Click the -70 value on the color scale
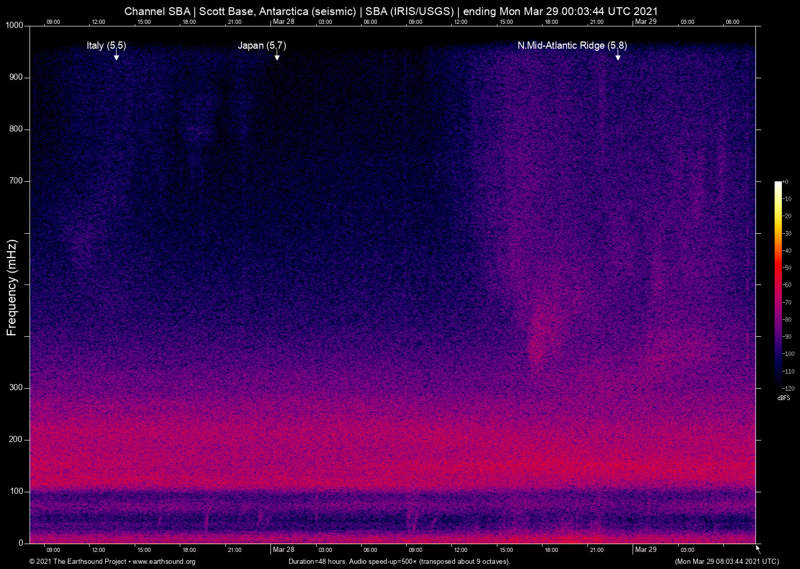Screen dimensions: 800x569 coord(787,303)
